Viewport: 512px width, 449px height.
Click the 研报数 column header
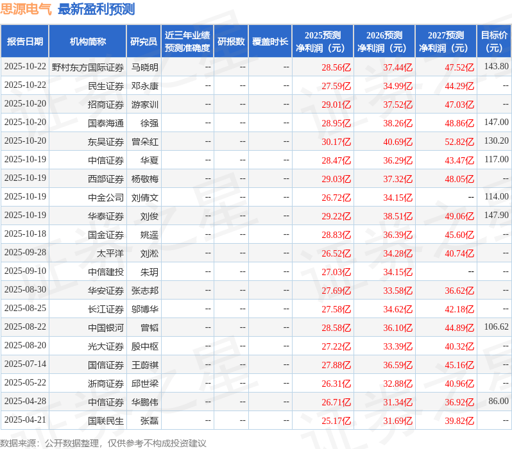pyautogui.click(x=231, y=42)
